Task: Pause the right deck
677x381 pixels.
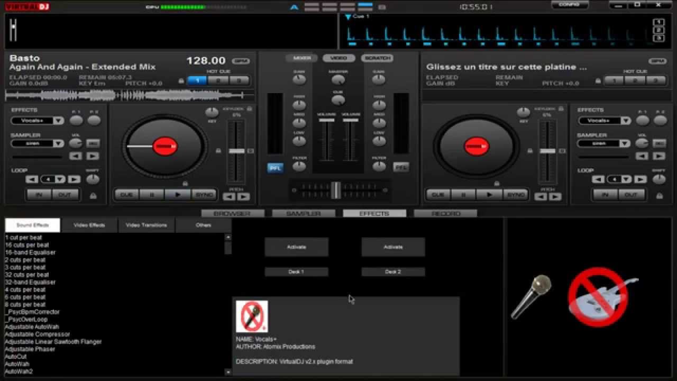Action: (x=464, y=195)
